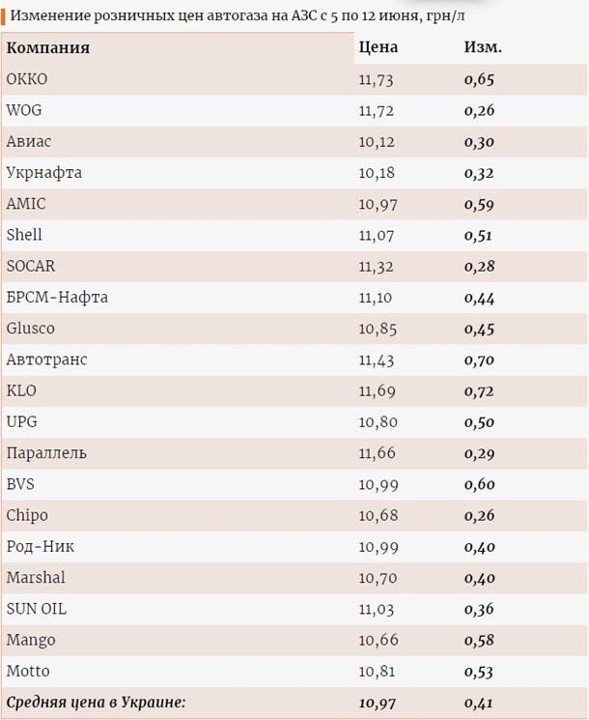This screenshot has height=720, width=589.
Task: Select the AMIC company name
Action: 26,204
